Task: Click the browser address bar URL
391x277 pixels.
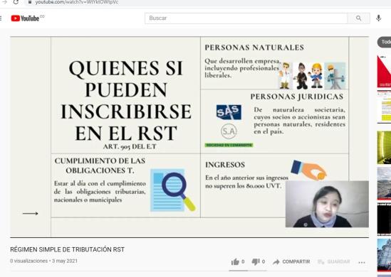Action: pyautogui.click(x=77, y=2)
